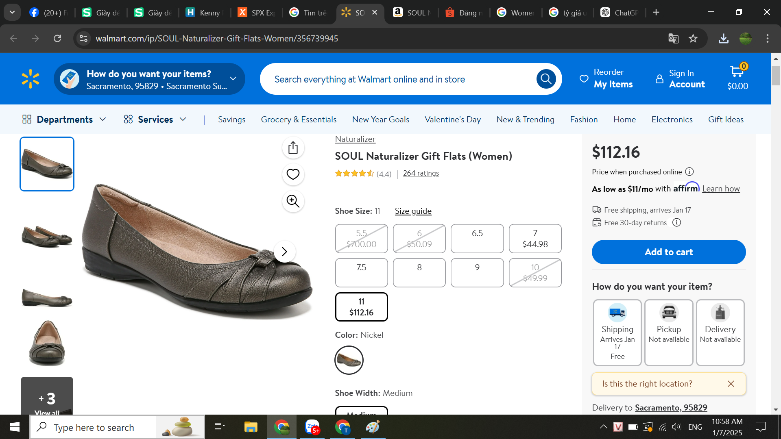The height and width of the screenshot is (439, 781).
Task: Expand the 'How do you want your items' selector
Action: pos(149,79)
